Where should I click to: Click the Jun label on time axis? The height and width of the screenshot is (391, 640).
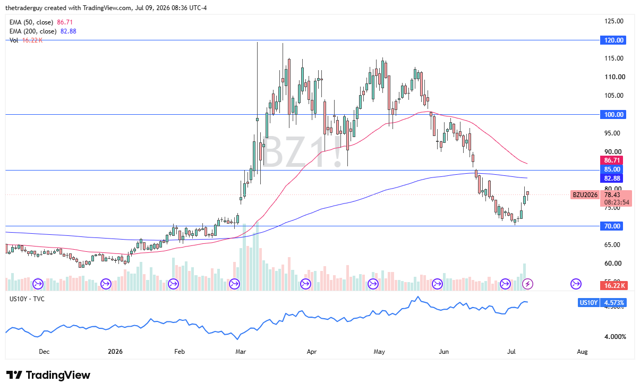444,351
